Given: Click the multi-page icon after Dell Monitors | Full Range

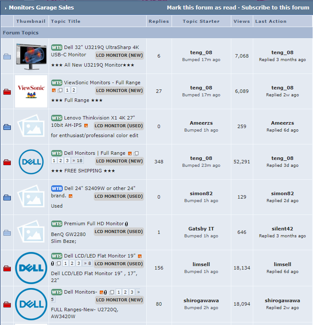Looking at the screenshot, I should pyautogui.click(x=136, y=153).
